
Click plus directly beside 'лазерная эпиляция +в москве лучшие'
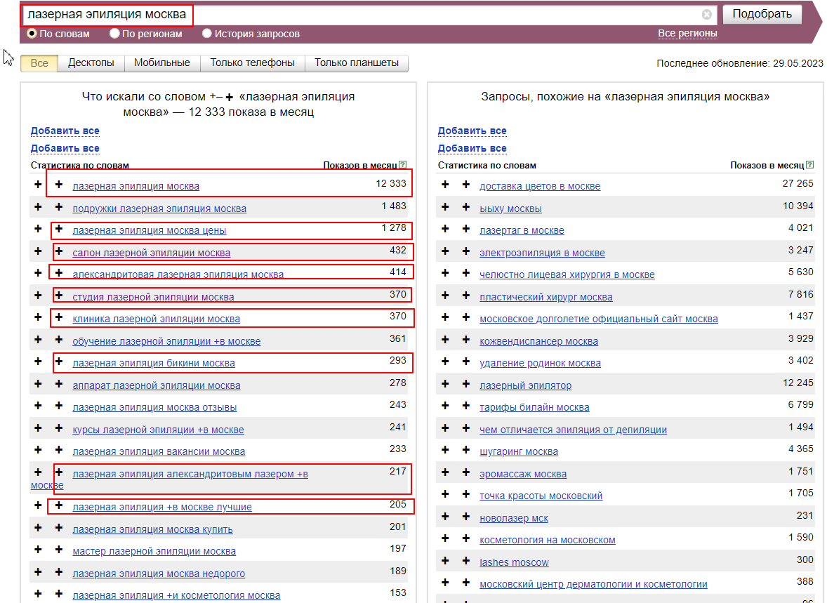[x=59, y=505]
